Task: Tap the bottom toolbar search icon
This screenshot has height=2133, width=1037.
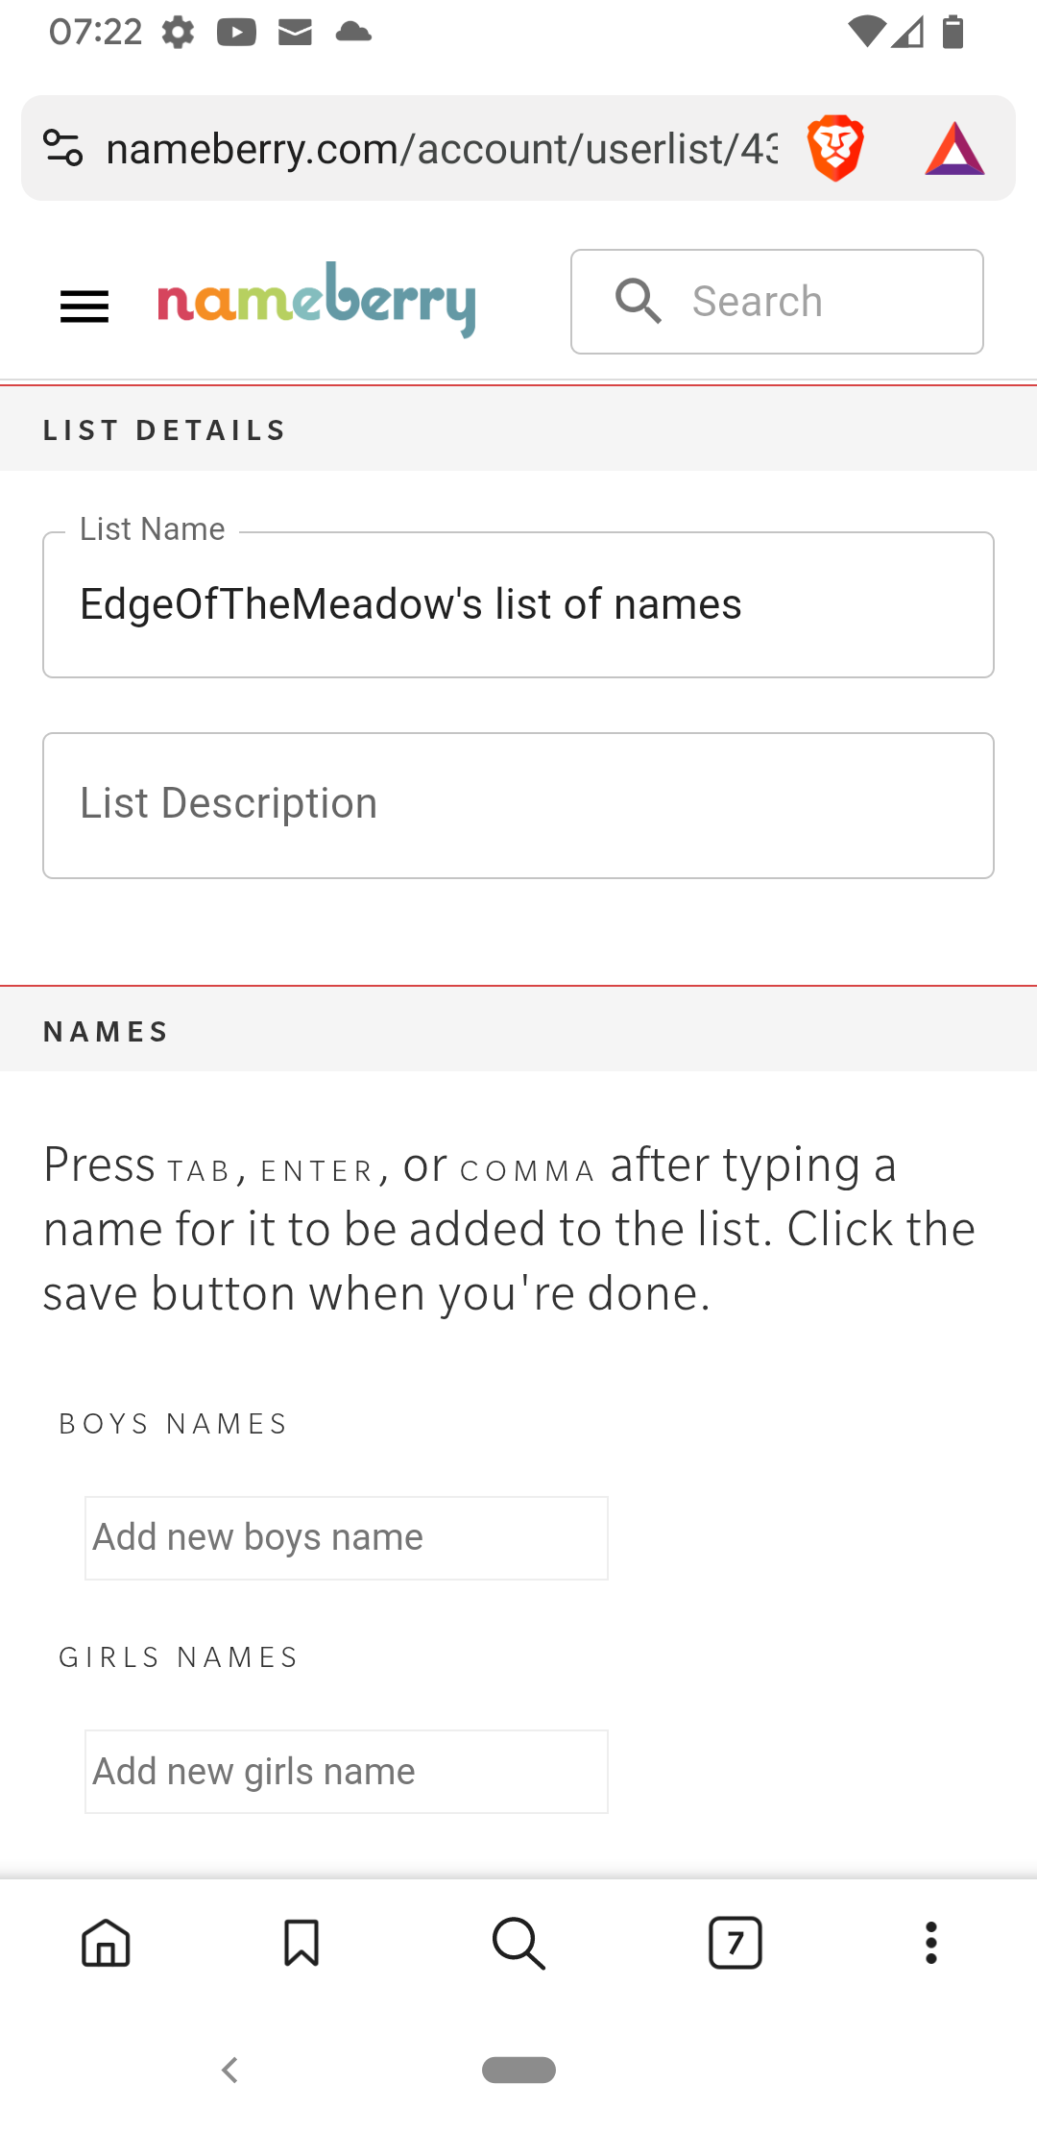Action: pyautogui.click(x=518, y=1943)
